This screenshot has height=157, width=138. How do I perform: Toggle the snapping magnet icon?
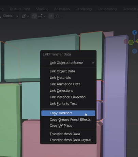[x=34, y=16]
